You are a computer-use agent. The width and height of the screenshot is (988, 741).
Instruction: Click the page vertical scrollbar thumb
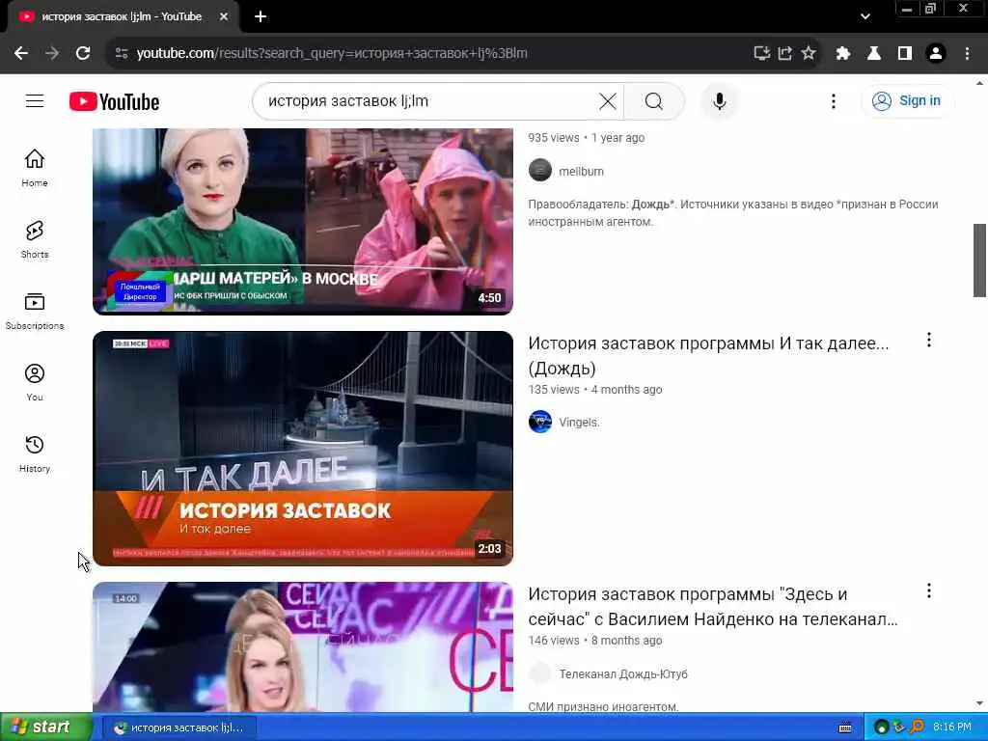pos(979,260)
